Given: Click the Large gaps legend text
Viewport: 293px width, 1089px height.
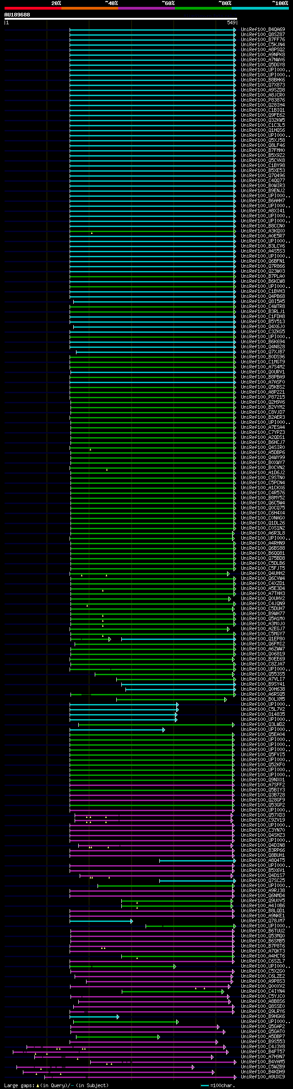Looking at the screenshot, I should (56, 1085).
